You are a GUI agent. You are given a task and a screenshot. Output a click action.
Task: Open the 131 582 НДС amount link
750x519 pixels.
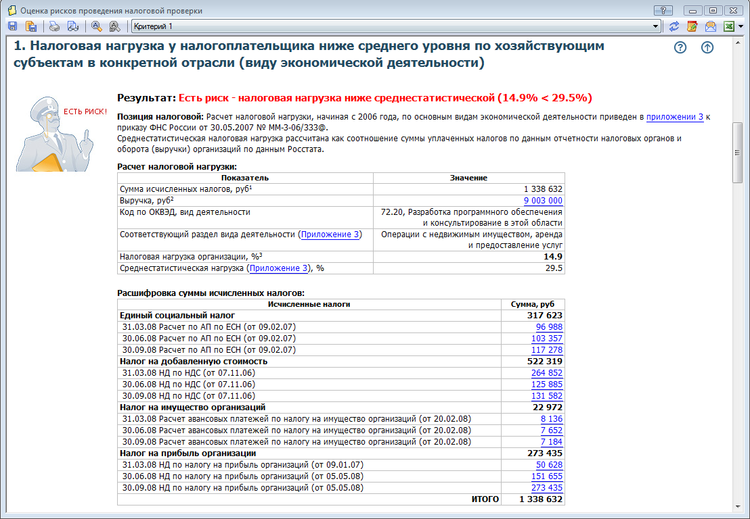click(547, 396)
